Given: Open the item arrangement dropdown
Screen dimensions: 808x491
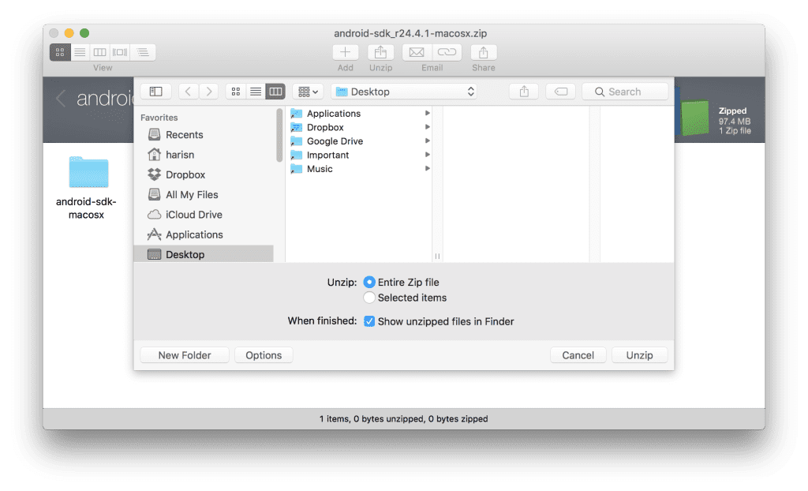Looking at the screenshot, I should click(307, 91).
